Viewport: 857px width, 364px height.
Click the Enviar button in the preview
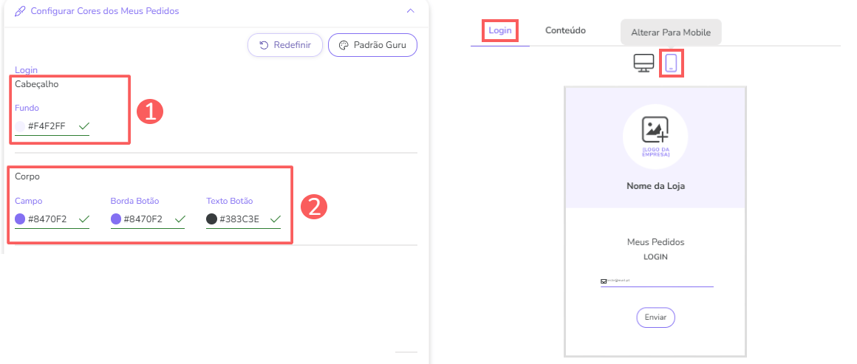click(x=655, y=317)
